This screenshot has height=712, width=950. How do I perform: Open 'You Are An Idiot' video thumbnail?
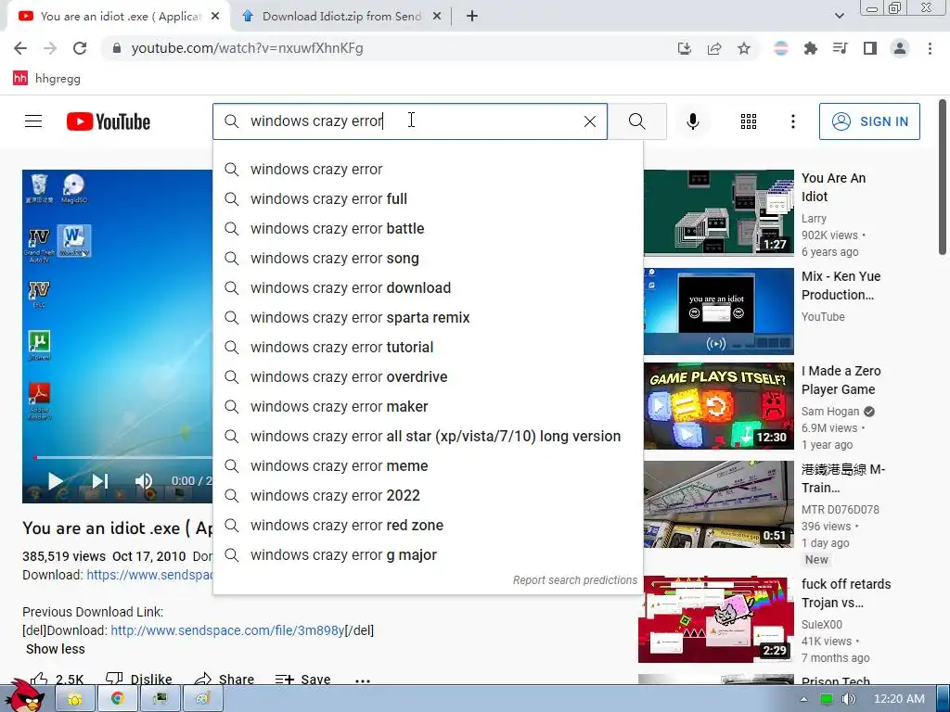tap(719, 212)
